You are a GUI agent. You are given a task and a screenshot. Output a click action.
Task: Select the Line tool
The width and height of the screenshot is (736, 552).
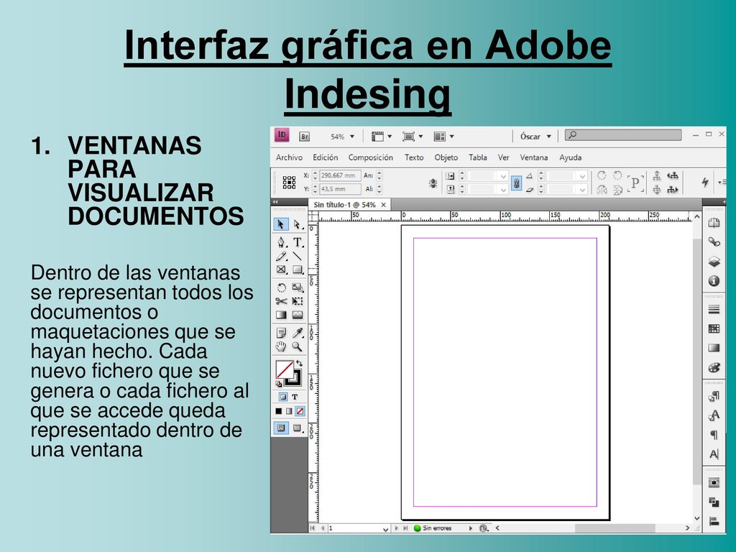297,257
